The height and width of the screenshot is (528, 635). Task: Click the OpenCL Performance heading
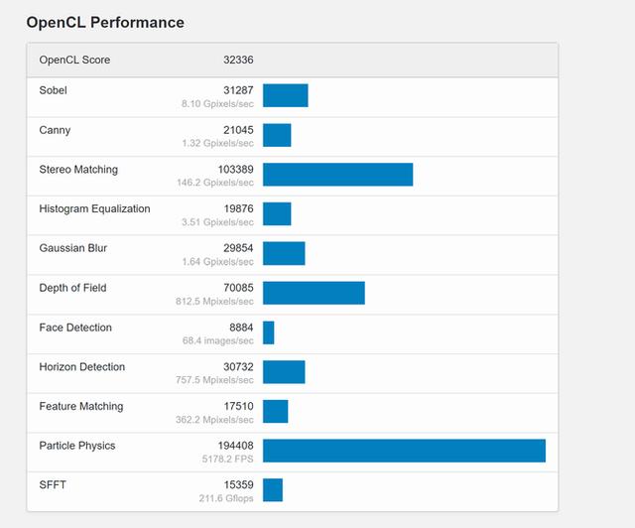(x=105, y=22)
